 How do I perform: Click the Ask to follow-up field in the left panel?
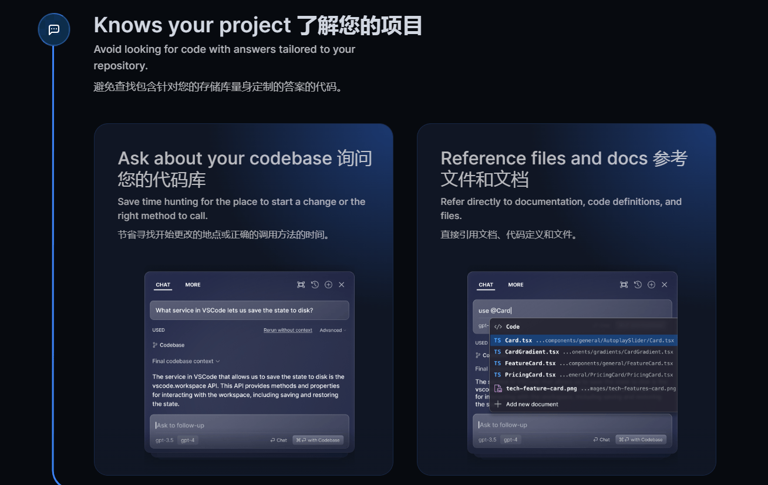pyautogui.click(x=249, y=425)
